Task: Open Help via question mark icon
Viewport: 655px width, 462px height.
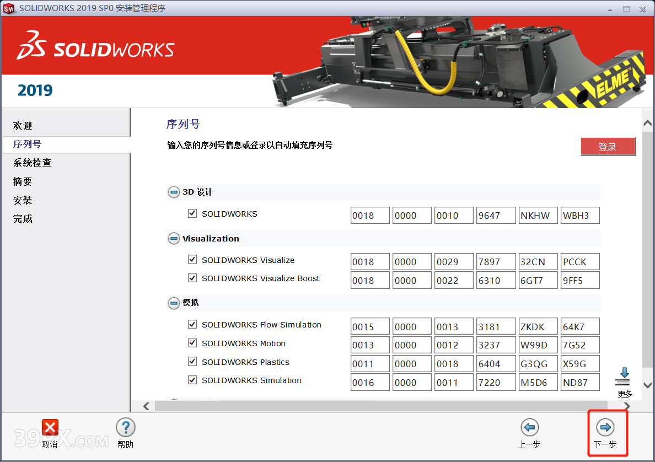Action: pos(126,427)
